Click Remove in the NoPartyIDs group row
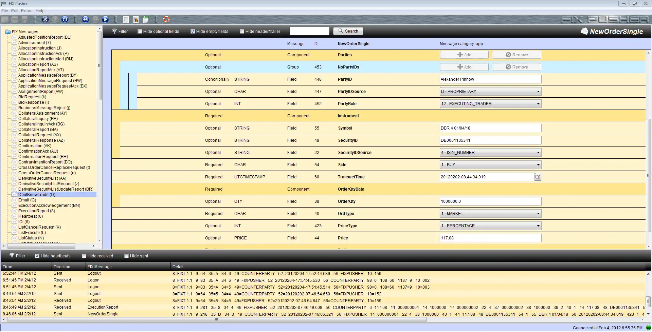 click(517, 67)
